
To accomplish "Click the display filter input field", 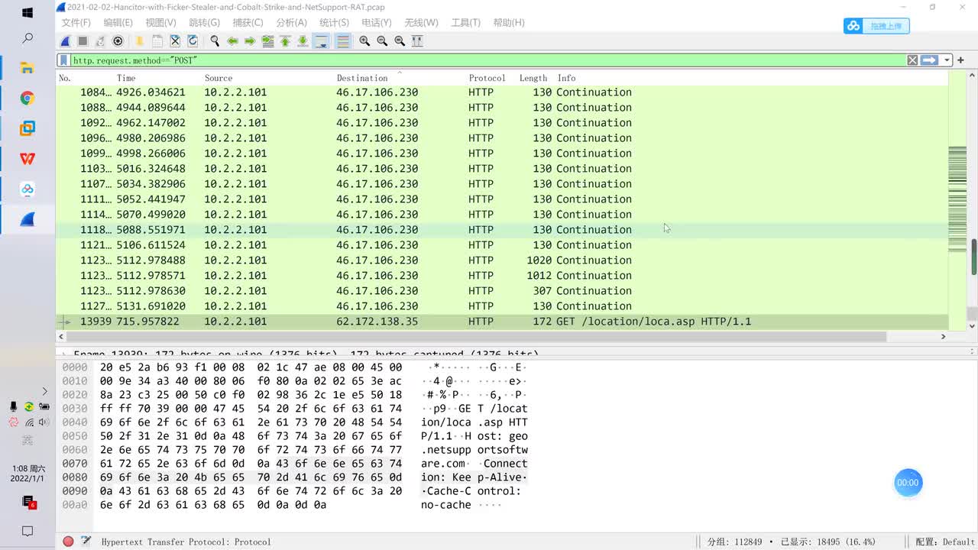I will pos(489,60).
